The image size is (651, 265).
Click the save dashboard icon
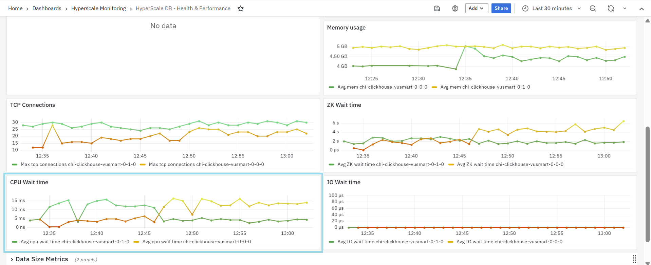pos(437,8)
